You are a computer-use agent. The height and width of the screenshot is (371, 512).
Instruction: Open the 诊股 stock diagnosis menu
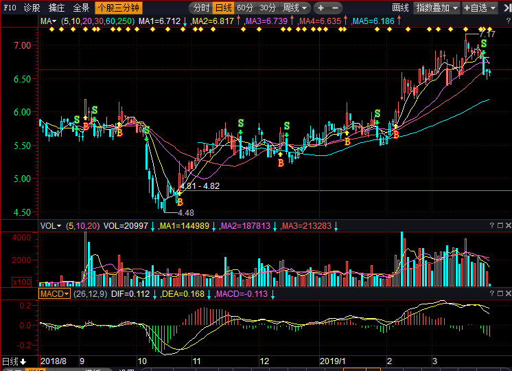click(x=32, y=8)
